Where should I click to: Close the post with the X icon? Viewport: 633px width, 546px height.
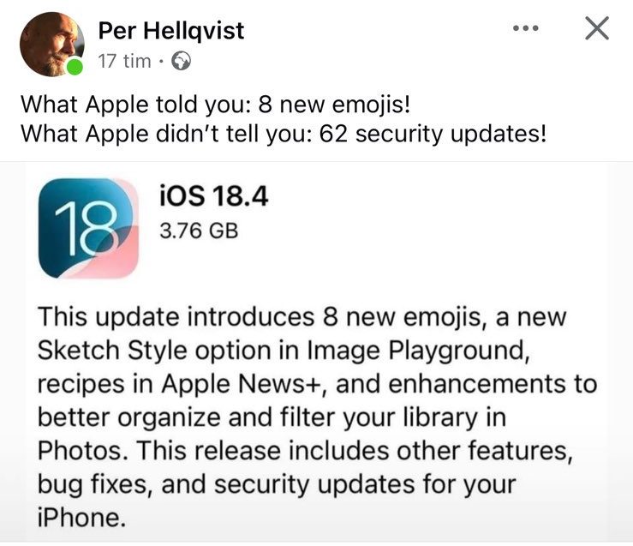597,28
